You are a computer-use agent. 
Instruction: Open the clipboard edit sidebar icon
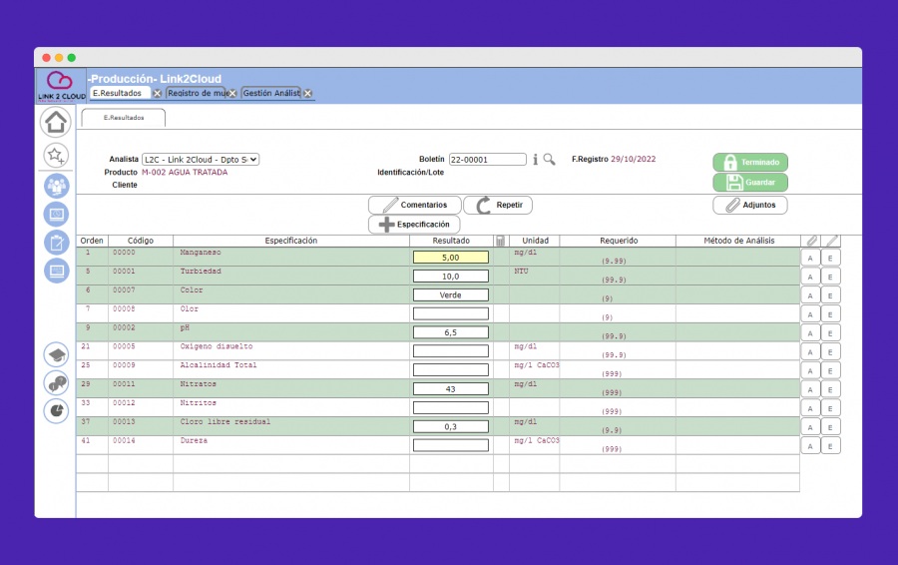coord(56,243)
